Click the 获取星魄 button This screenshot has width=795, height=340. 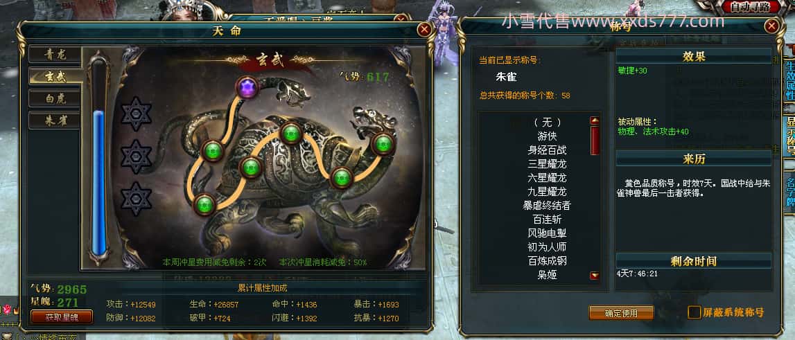[62, 317]
